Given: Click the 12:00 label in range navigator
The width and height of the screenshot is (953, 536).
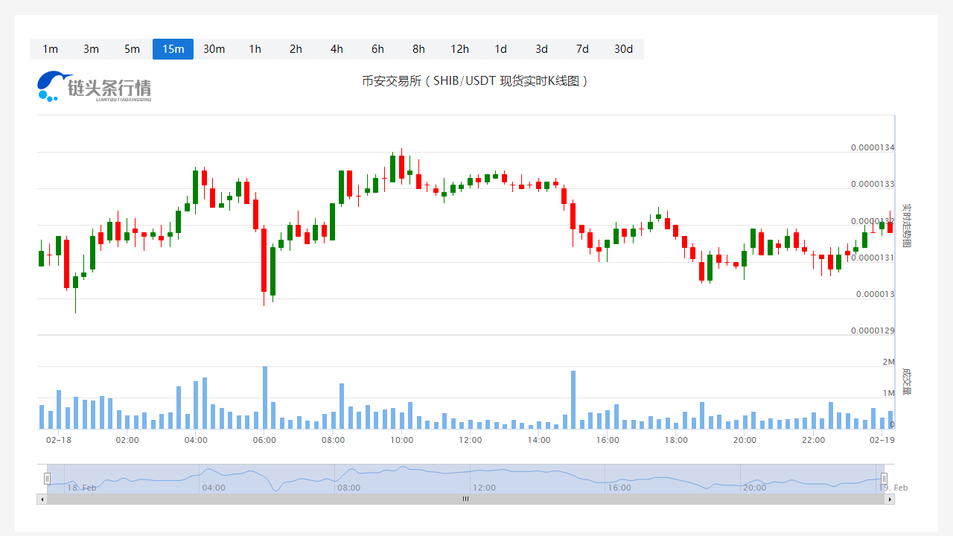Looking at the screenshot, I should 484,488.
